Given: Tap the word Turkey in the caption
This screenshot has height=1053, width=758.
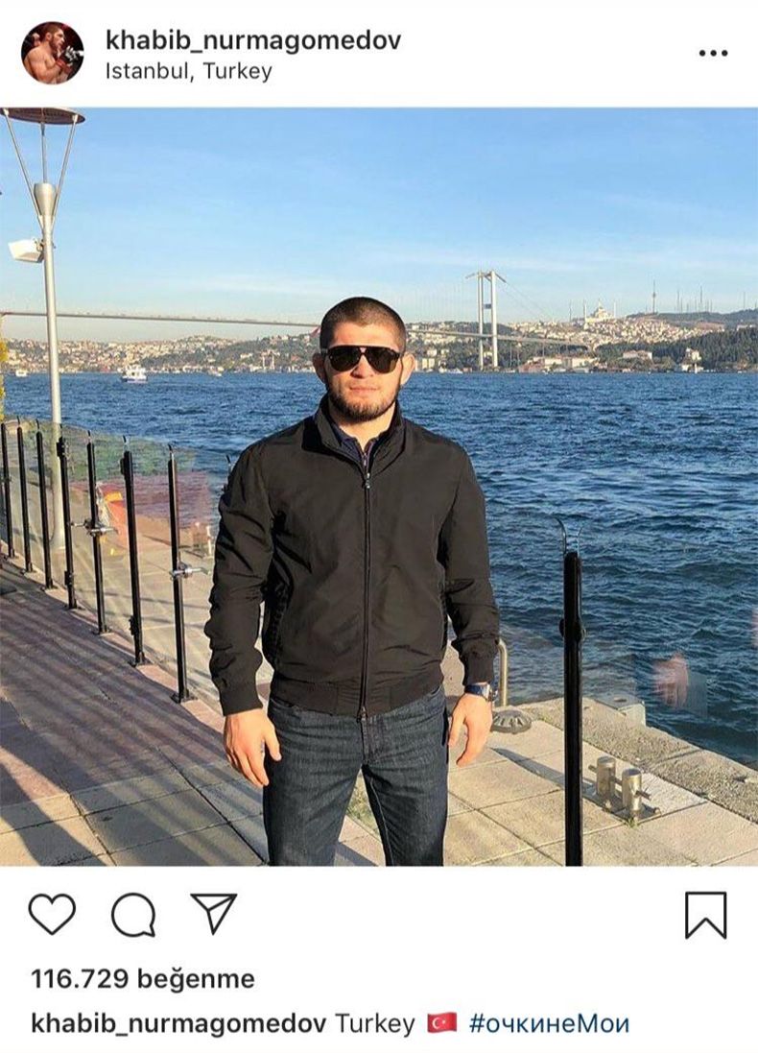Looking at the screenshot, I should pyautogui.click(x=374, y=1025).
